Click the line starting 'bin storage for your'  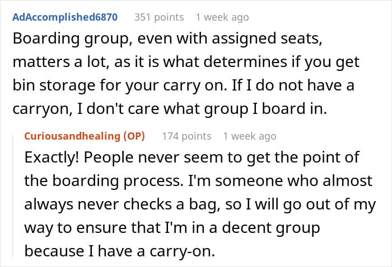click(x=183, y=85)
